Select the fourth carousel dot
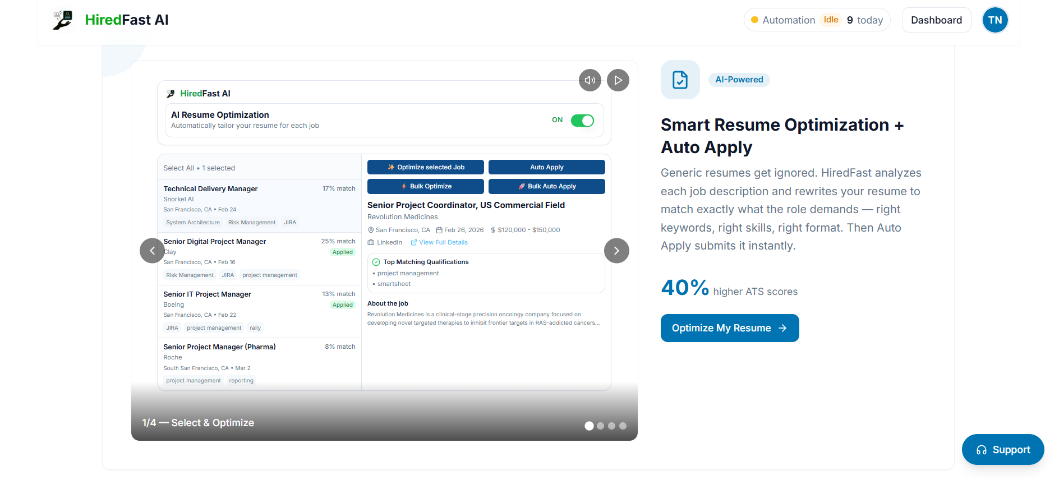The image size is (1059, 480). click(x=623, y=426)
